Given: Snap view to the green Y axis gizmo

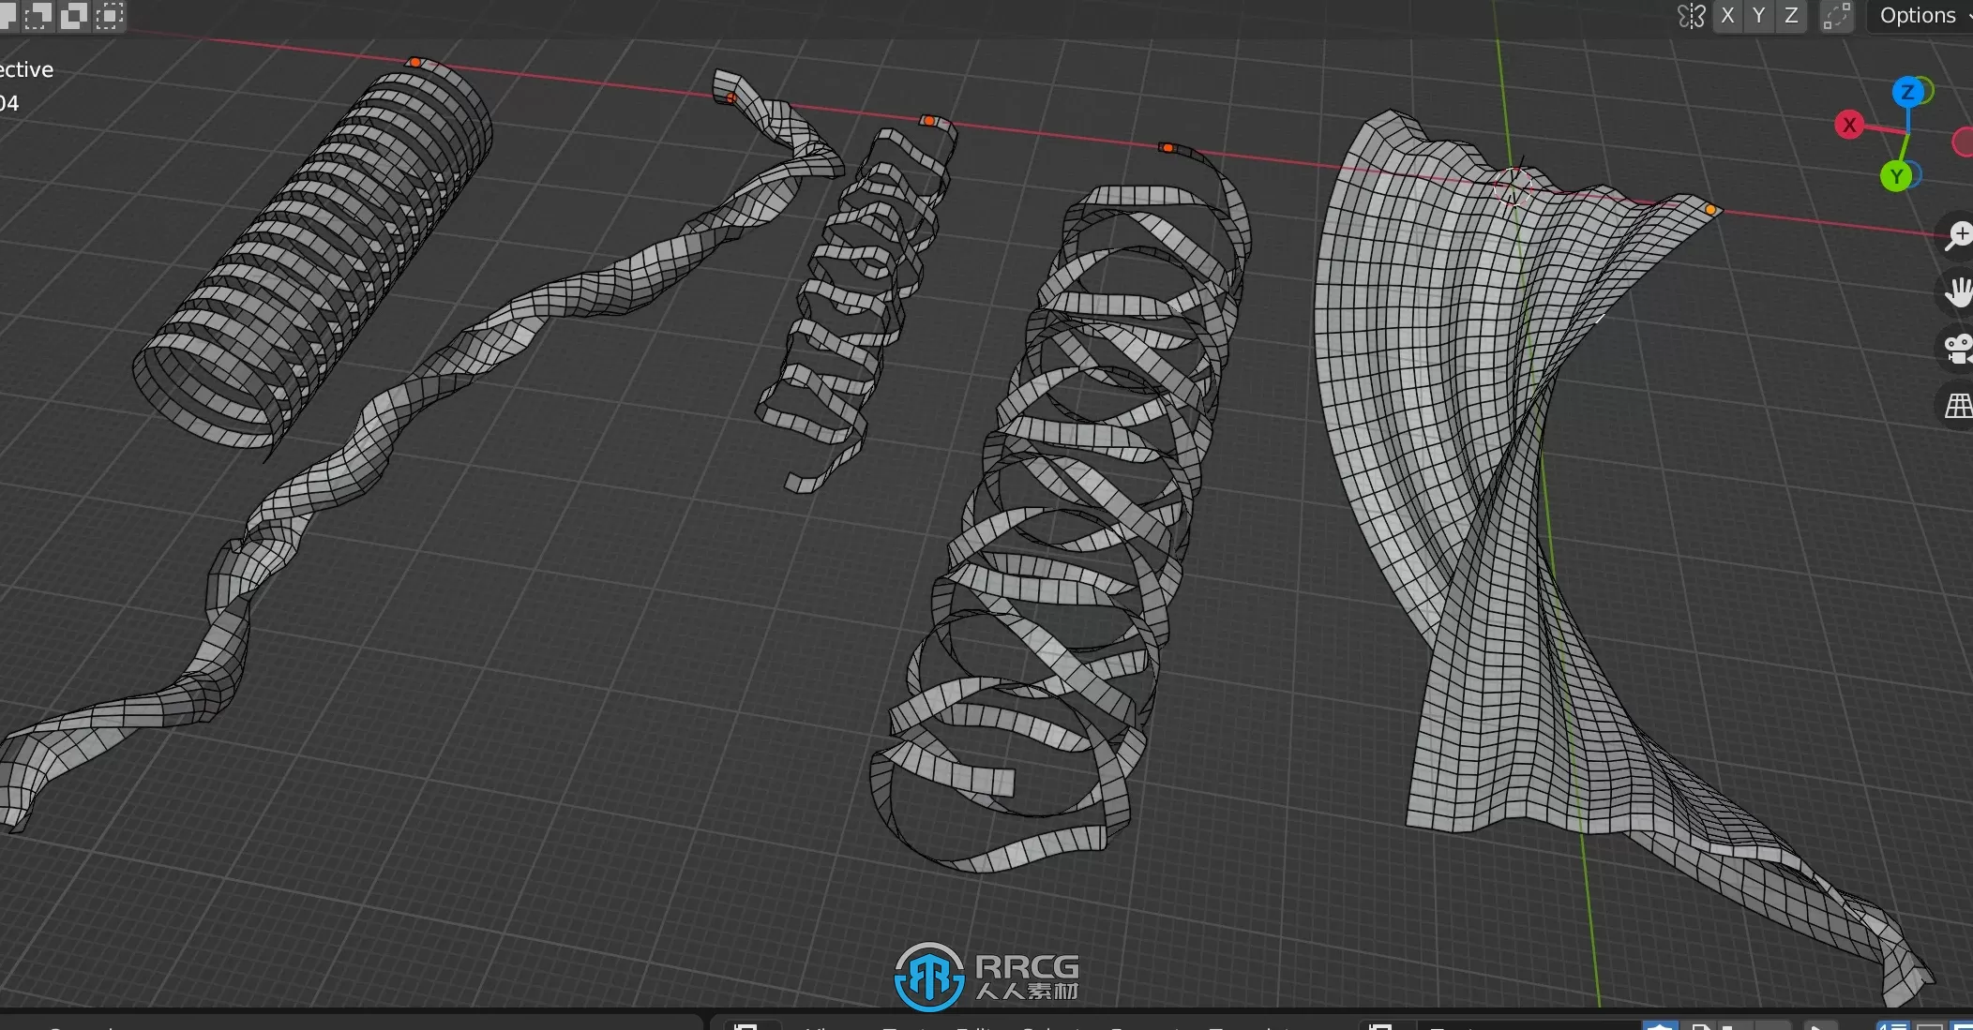Looking at the screenshot, I should coord(1896,176).
